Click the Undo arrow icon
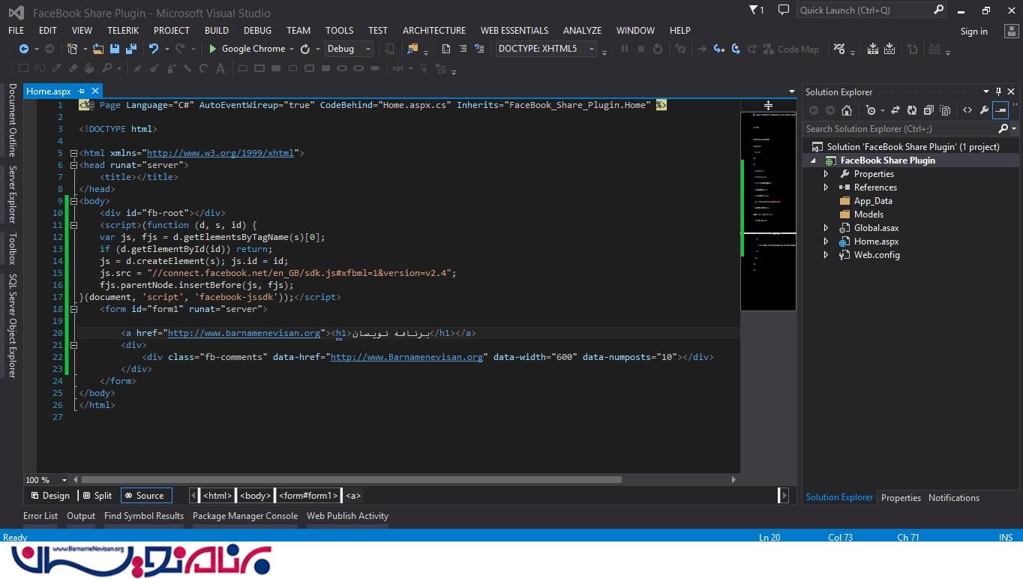1023x579 pixels. [153, 49]
